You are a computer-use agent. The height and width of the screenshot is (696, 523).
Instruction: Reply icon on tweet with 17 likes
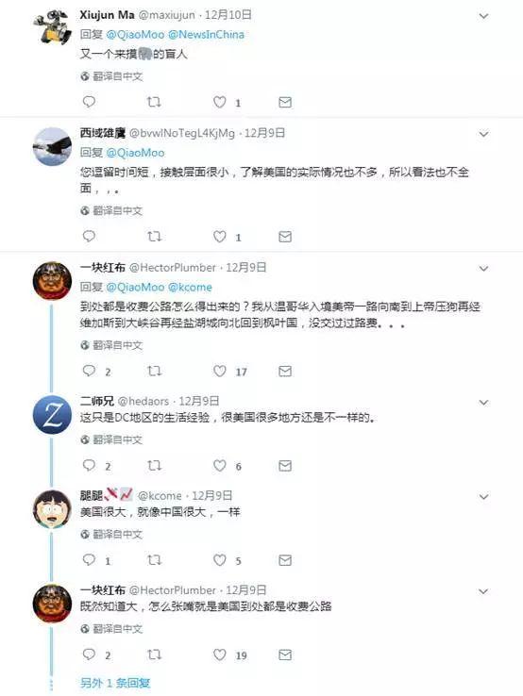89,371
